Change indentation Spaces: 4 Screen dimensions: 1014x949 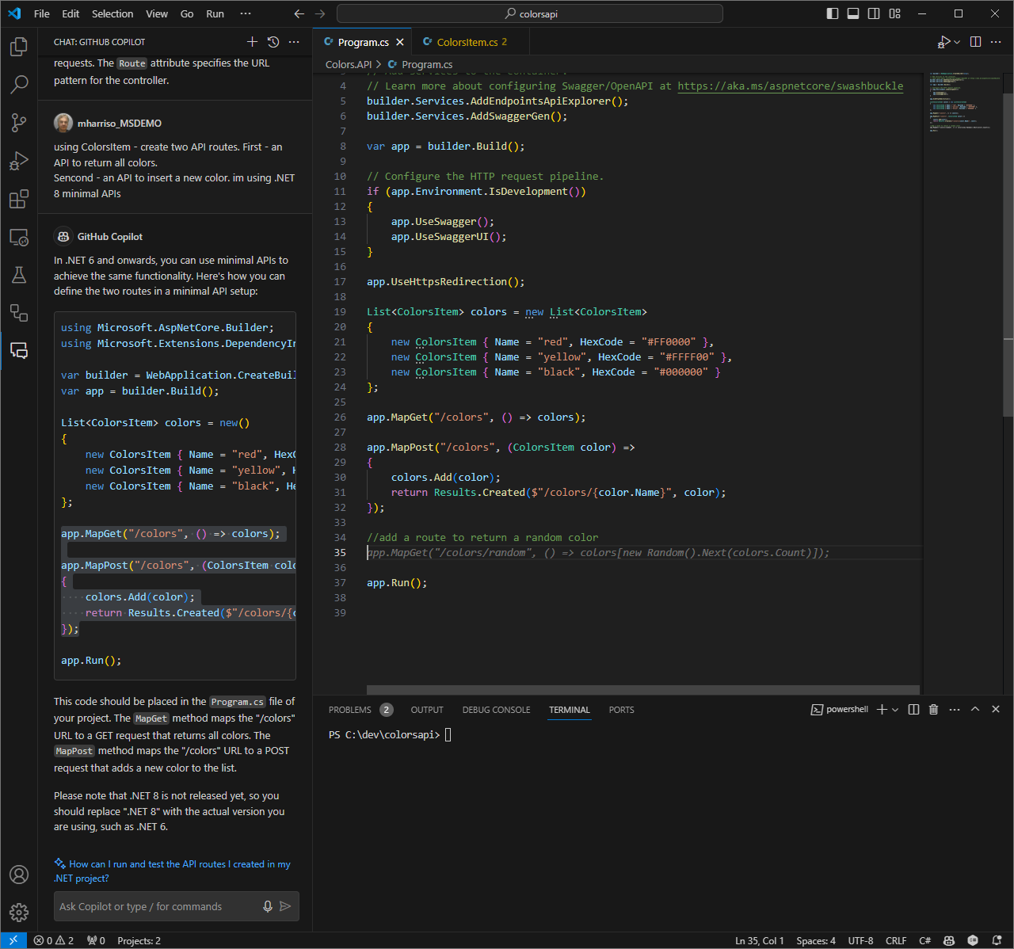click(x=816, y=940)
